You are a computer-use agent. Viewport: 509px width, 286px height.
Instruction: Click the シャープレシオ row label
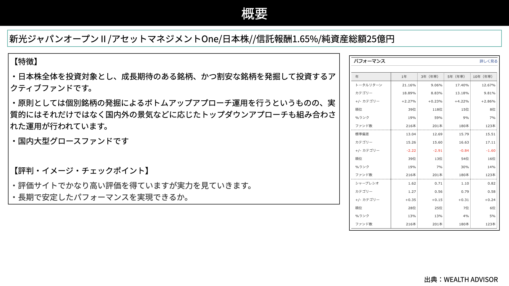click(x=367, y=183)
